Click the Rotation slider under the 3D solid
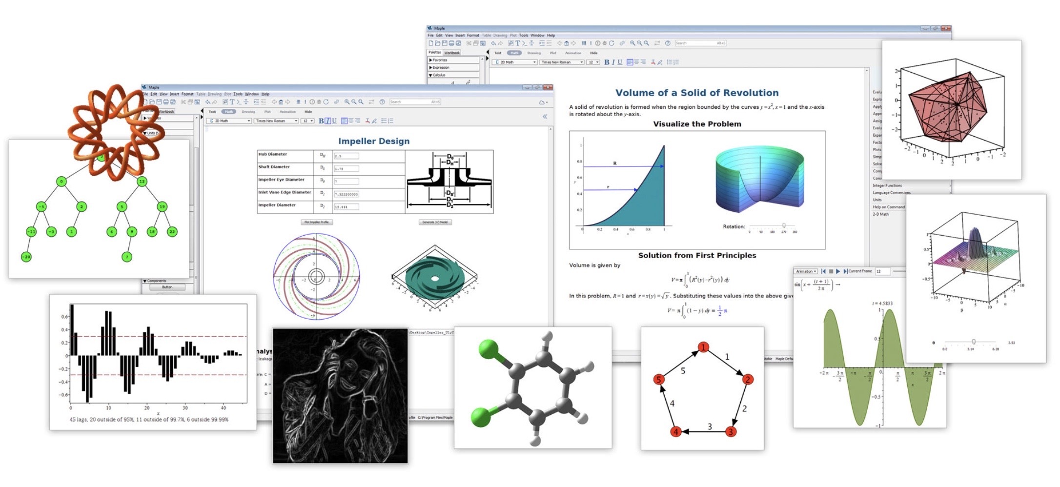 (x=773, y=226)
